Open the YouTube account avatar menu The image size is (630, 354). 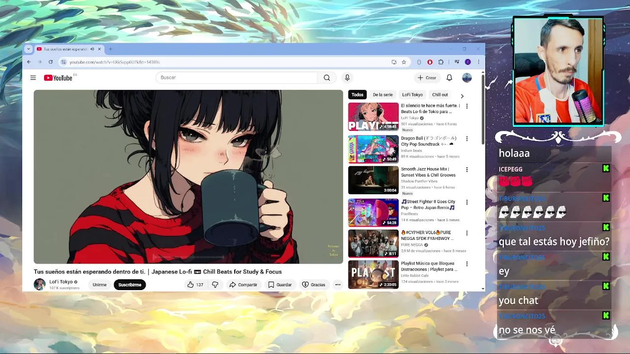[x=467, y=78]
